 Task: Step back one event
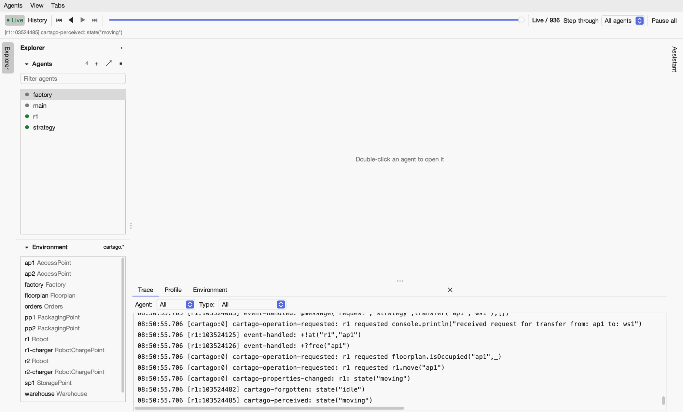(71, 20)
